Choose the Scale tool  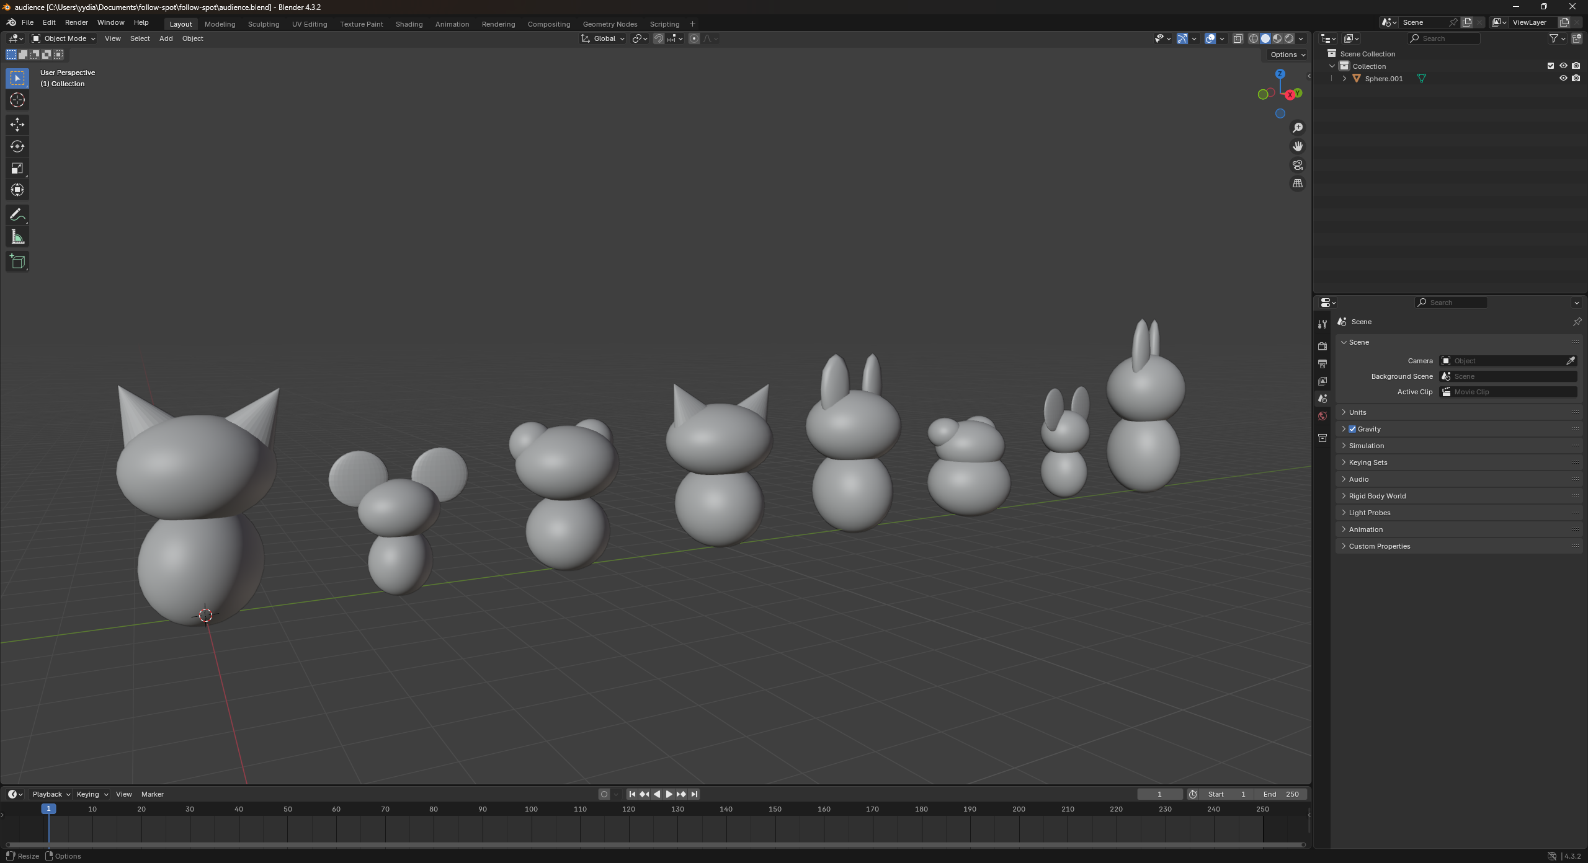[17, 168]
